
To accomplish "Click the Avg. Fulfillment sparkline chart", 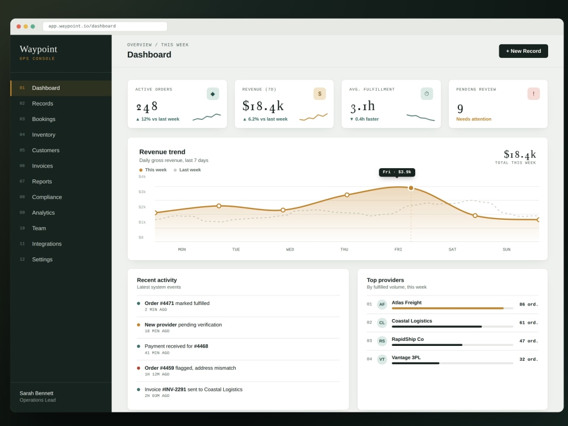I will point(420,118).
